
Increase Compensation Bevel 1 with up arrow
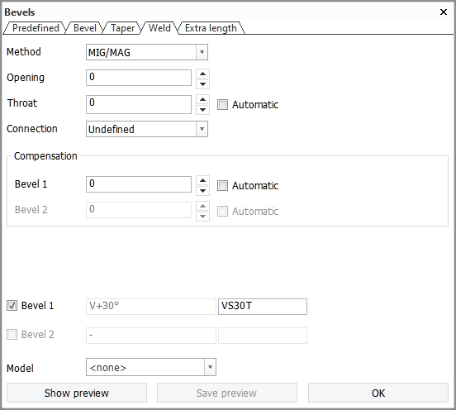202,180
